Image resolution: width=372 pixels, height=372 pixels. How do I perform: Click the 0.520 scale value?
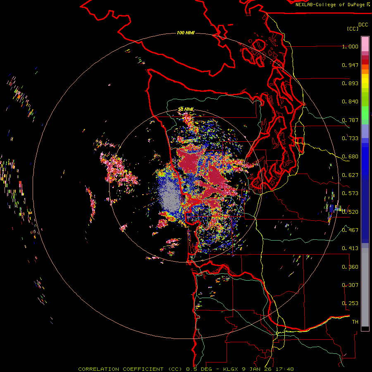pos(350,212)
